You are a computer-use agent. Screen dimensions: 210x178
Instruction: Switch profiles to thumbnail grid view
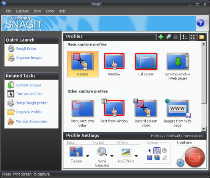(193, 37)
